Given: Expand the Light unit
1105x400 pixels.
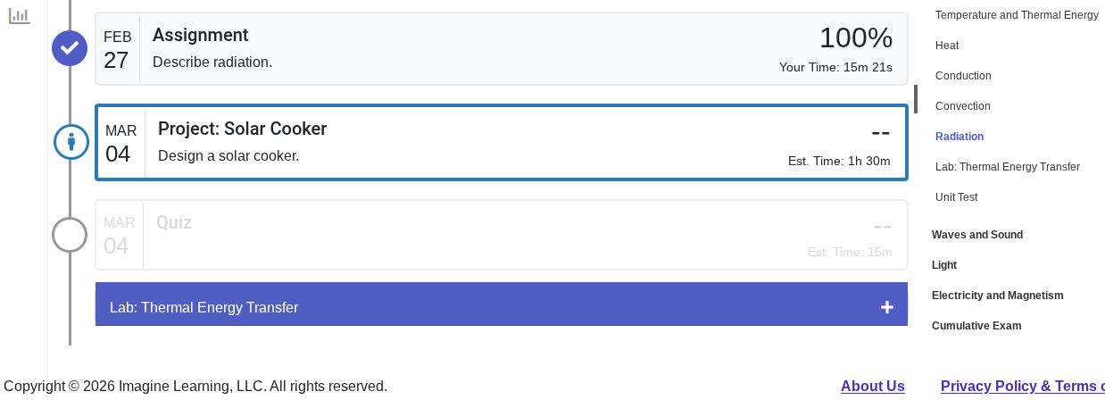Looking at the screenshot, I should click(x=944, y=265).
